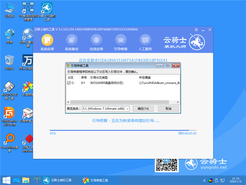Open 云骑士PE装机工具 desktop shortcut
The image size is (246, 185).
(47, 12)
